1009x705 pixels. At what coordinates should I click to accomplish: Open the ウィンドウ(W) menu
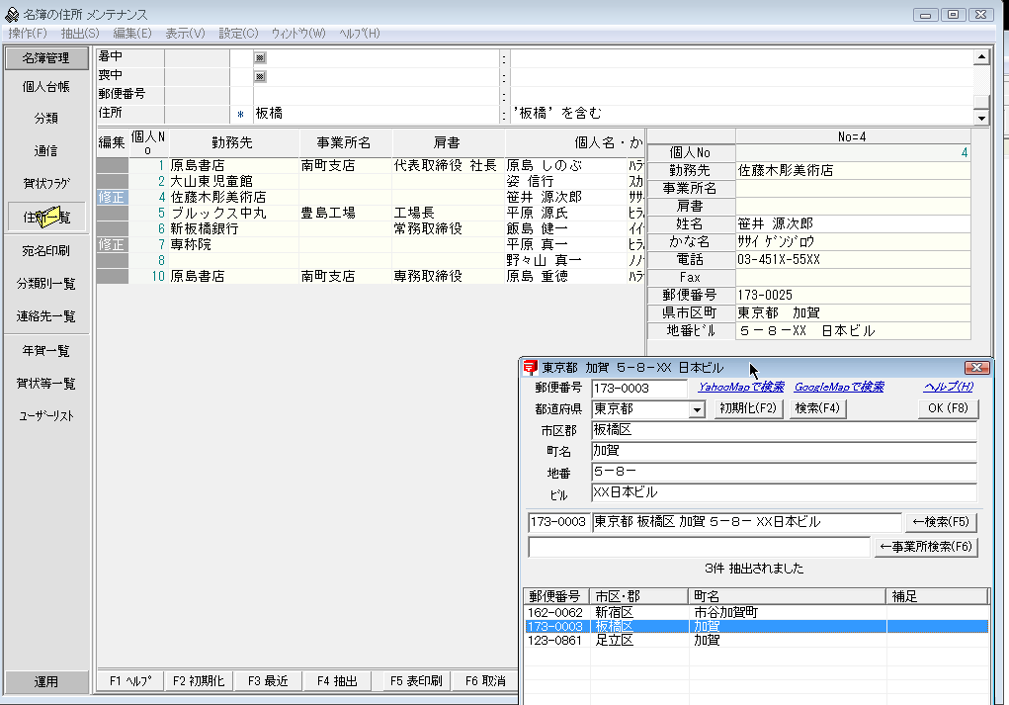click(x=297, y=34)
